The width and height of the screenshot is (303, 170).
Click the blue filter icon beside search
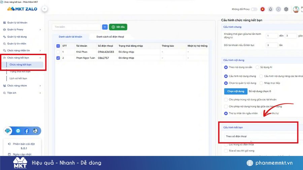(105, 27)
